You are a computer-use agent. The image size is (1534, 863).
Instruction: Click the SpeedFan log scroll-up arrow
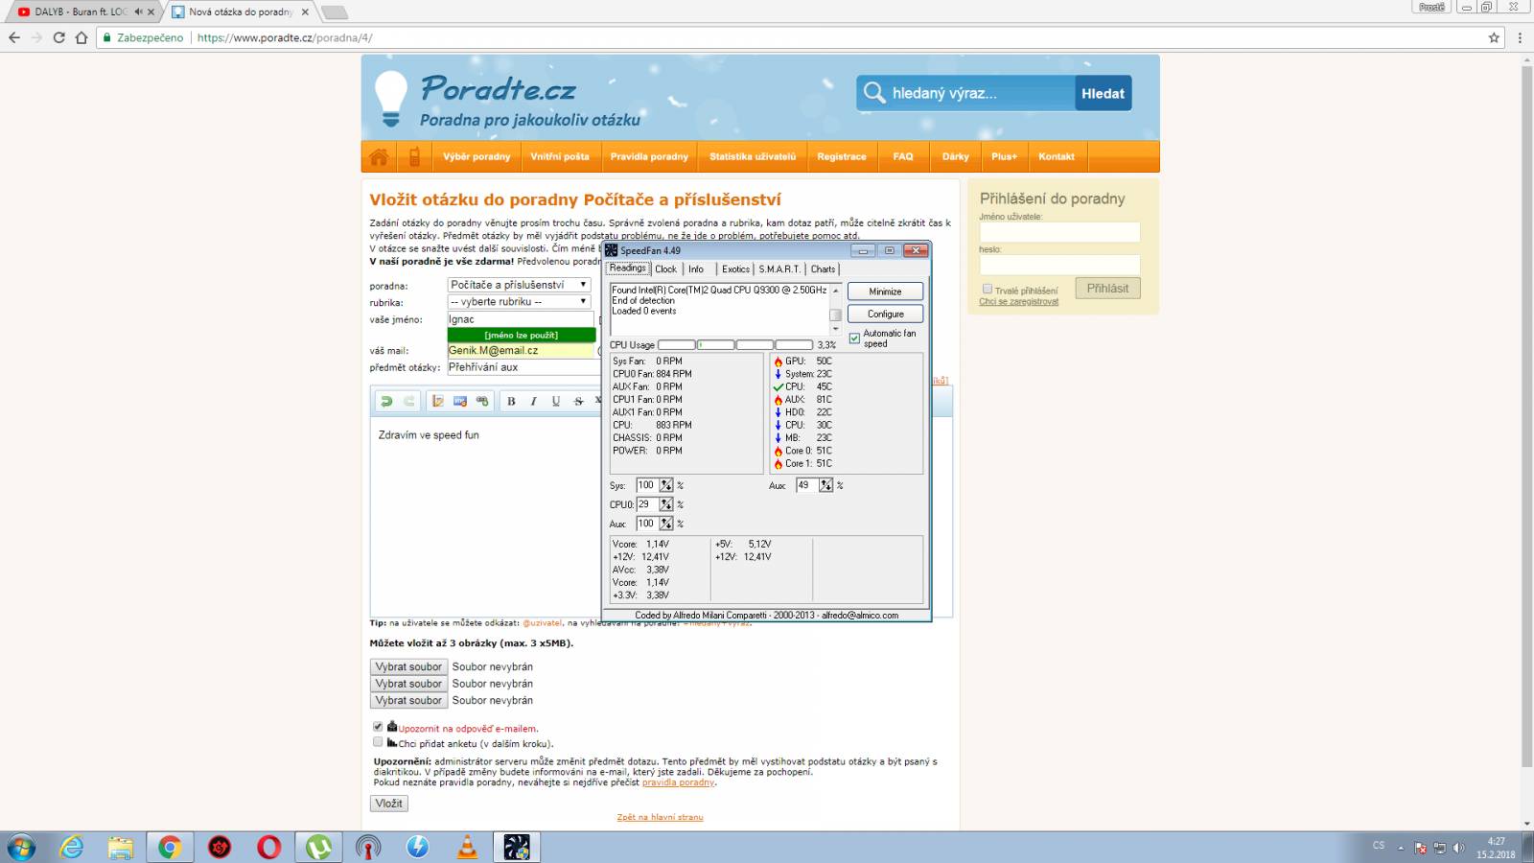836,290
